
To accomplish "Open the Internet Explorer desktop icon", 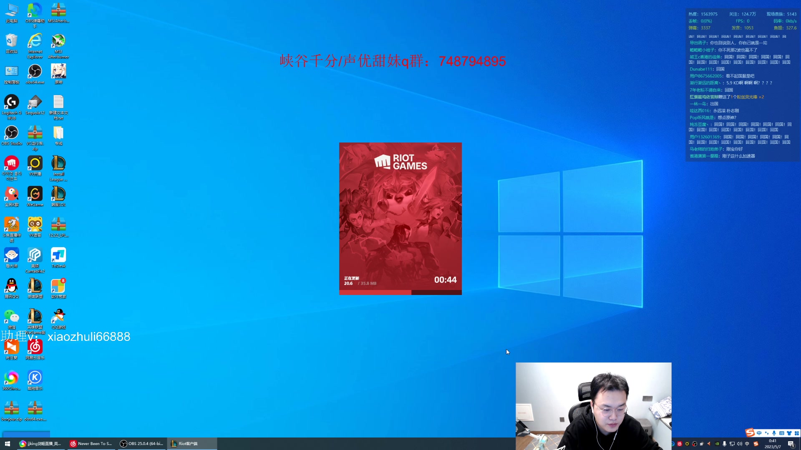I will pyautogui.click(x=35, y=42).
